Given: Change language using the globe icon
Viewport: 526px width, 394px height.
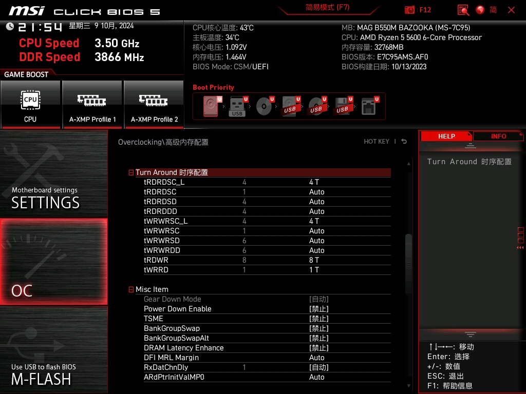Looking at the screenshot, I should [x=480, y=10].
